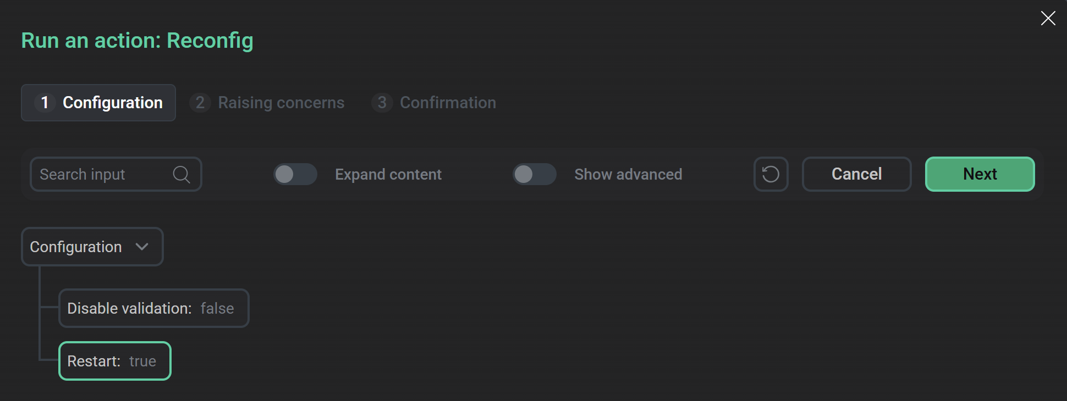Enable the Expand content toggle
Screen dimensions: 1067x401
click(295, 174)
